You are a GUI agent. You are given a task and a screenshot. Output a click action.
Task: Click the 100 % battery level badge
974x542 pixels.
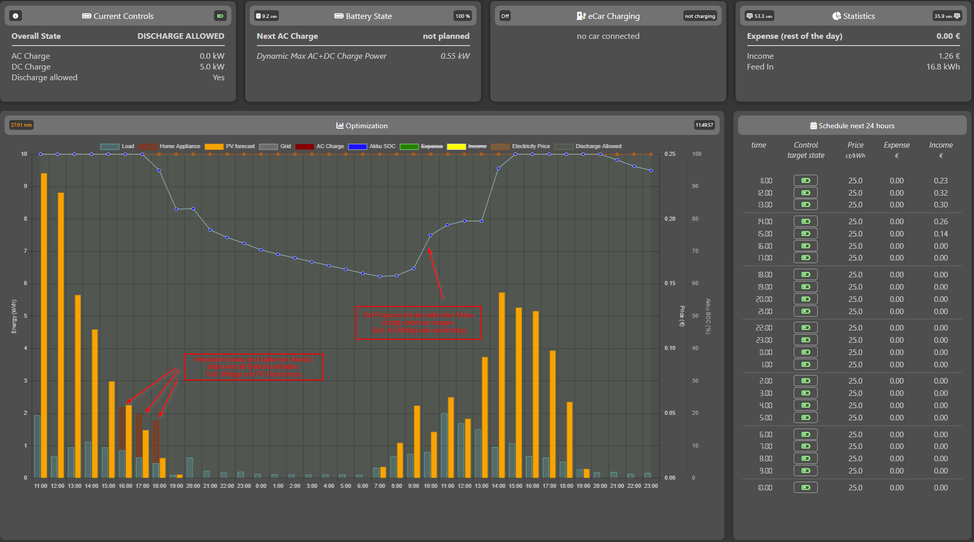coord(463,16)
